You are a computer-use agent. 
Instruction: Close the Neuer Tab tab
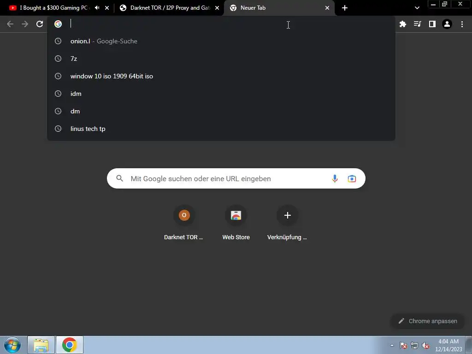pyautogui.click(x=327, y=8)
